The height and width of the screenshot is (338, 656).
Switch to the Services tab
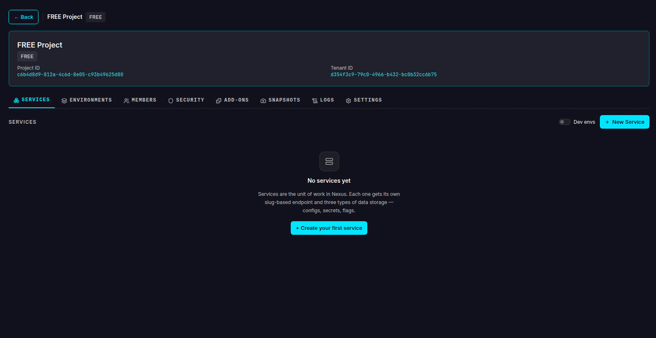coord(32,100)
